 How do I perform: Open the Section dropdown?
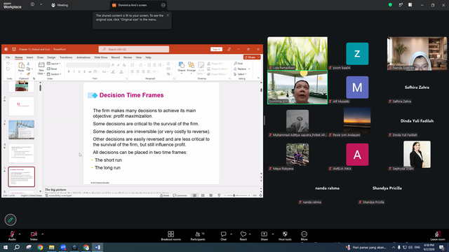[54, 74]
